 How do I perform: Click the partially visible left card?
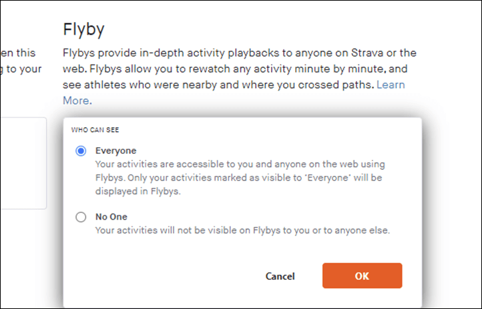pos(23,163)
